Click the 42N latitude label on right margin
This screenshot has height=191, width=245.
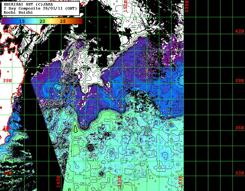[x=239, y=31]
